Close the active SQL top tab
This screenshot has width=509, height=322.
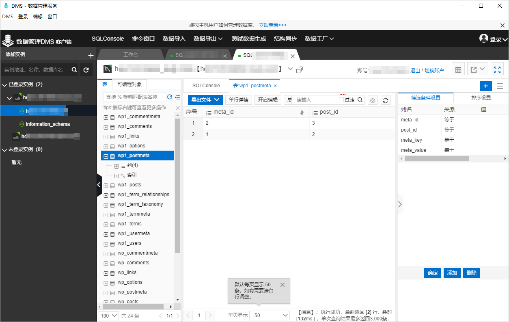coord(293,56)
